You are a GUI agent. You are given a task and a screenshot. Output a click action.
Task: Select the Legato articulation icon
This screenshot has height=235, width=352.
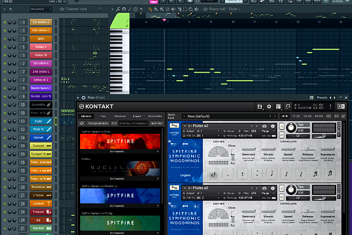point(213,174)
